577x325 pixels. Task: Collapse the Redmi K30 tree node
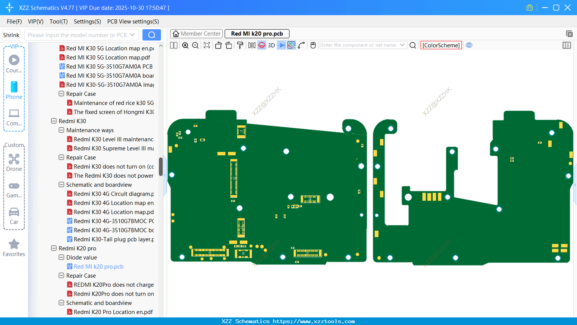click(54, 121)
